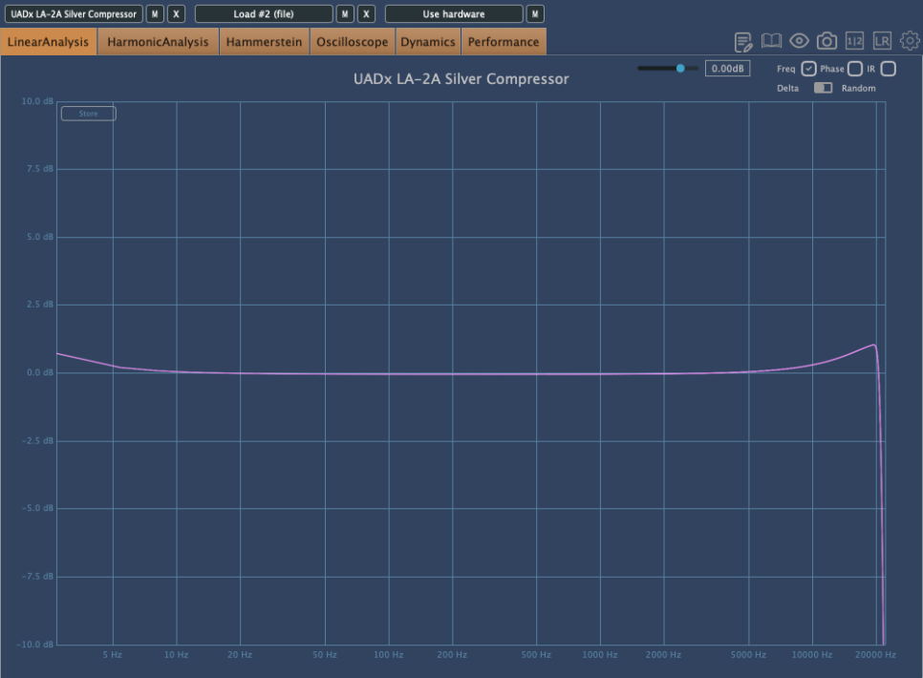Enable the IR checkbox
Screen dimensions: 923x678
click(889, 69)
